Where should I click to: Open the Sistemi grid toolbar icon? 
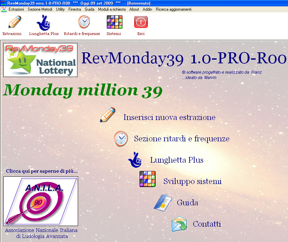point(114,22)
